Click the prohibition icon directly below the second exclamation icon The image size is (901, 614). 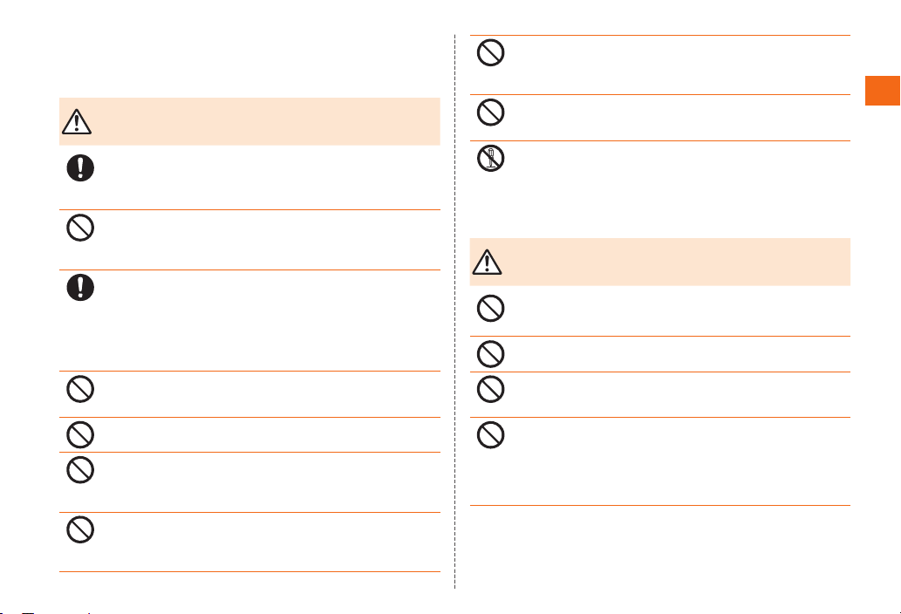point(80,389)
